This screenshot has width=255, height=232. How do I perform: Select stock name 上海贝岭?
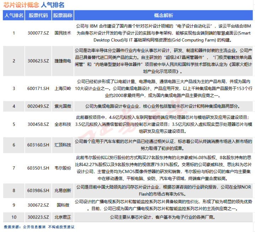(x=63, y=89)
